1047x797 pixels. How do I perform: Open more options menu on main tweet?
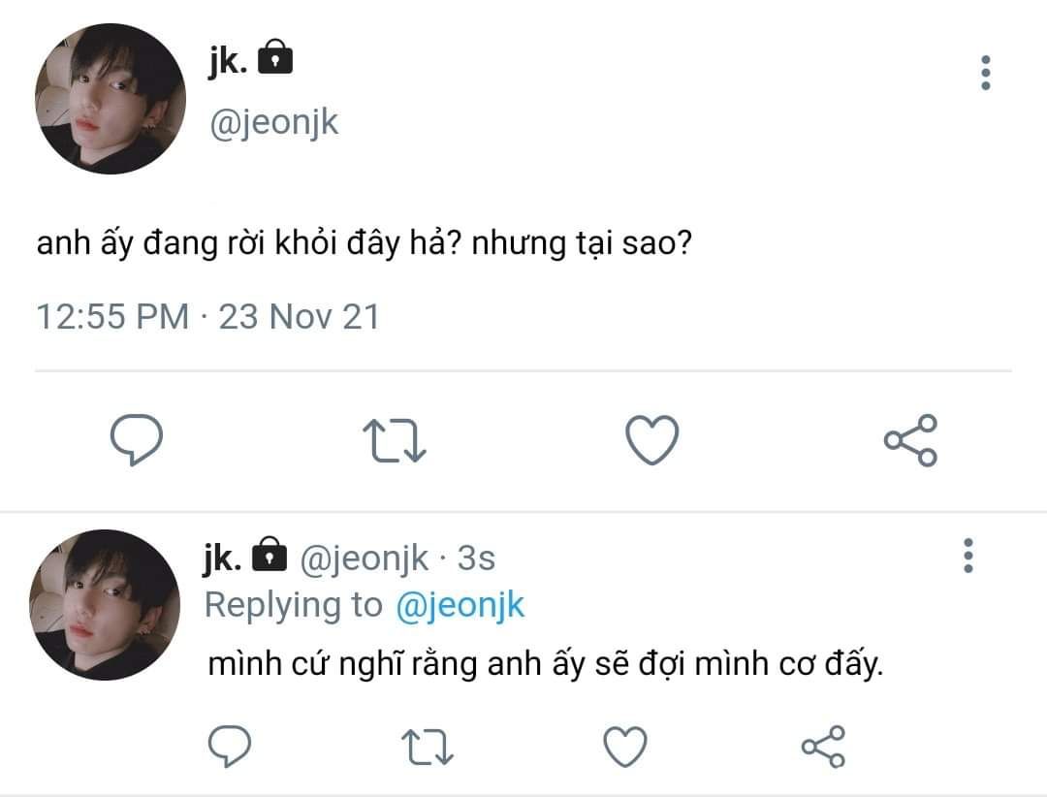[x=986, y=73]
